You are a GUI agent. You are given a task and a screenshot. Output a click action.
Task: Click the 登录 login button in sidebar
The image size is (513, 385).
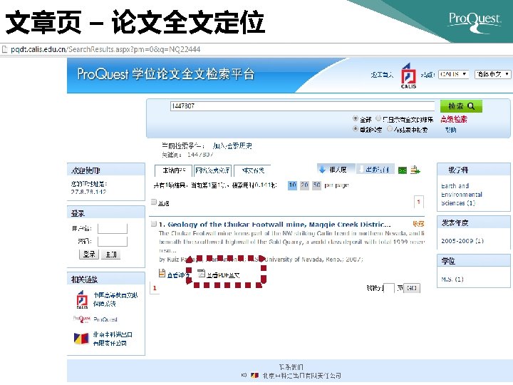click(x=88, y=255)
